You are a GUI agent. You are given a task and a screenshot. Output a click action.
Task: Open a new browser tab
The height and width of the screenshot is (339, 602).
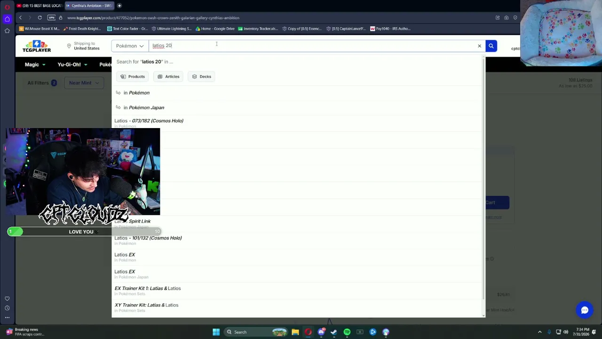point(119,6)
